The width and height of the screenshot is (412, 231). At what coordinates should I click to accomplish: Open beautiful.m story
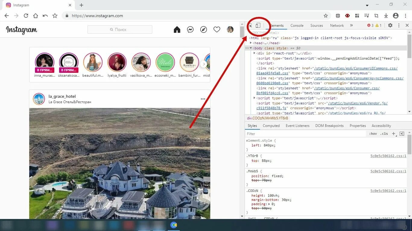[x=93, y=62]
